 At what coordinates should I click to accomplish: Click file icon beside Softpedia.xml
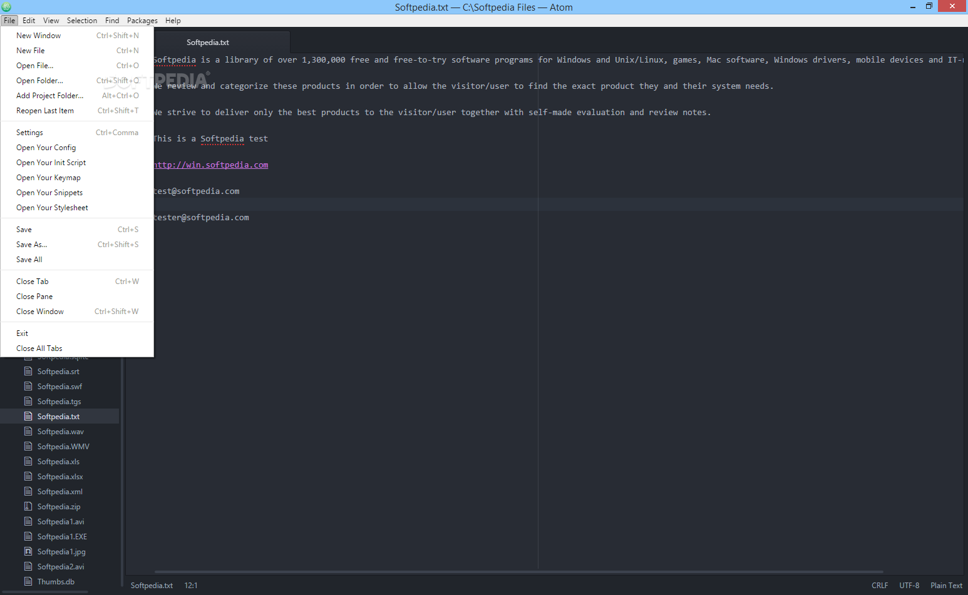(x=28, y=491)
